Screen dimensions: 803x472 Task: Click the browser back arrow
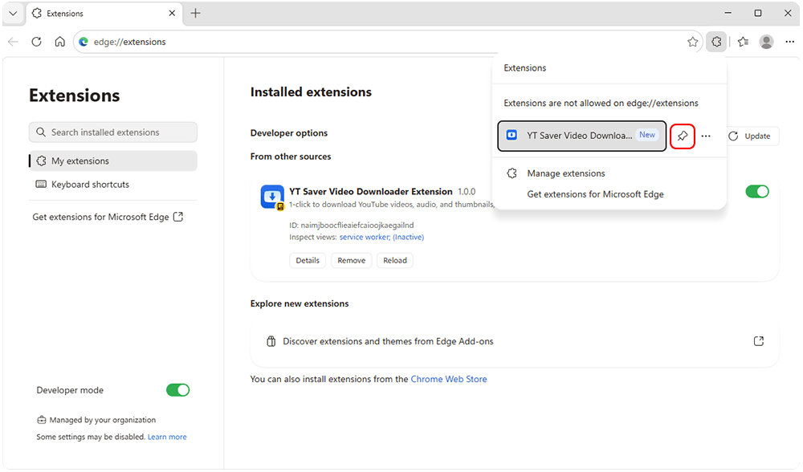[x=14, y=42]
